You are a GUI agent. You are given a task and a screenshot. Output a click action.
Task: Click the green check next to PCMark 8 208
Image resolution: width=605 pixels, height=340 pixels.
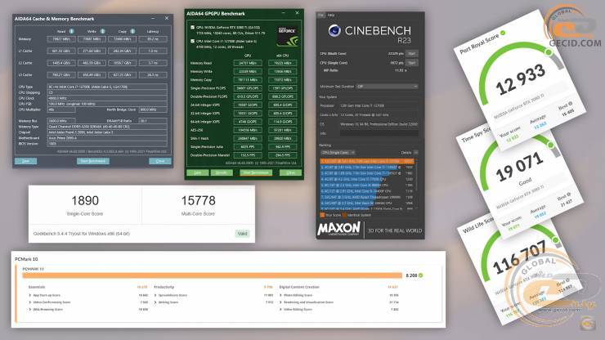(420, 275)
